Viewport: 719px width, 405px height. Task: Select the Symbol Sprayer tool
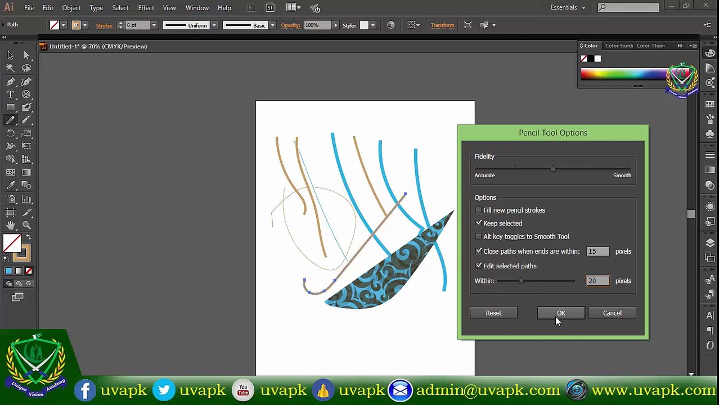pos(11,199)
